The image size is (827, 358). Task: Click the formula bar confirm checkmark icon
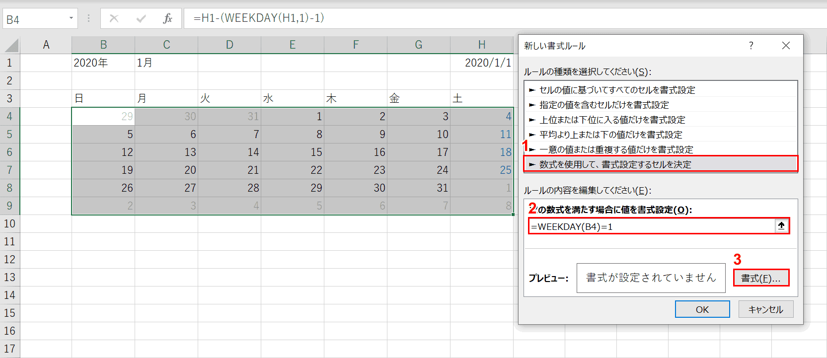[141, 19]
